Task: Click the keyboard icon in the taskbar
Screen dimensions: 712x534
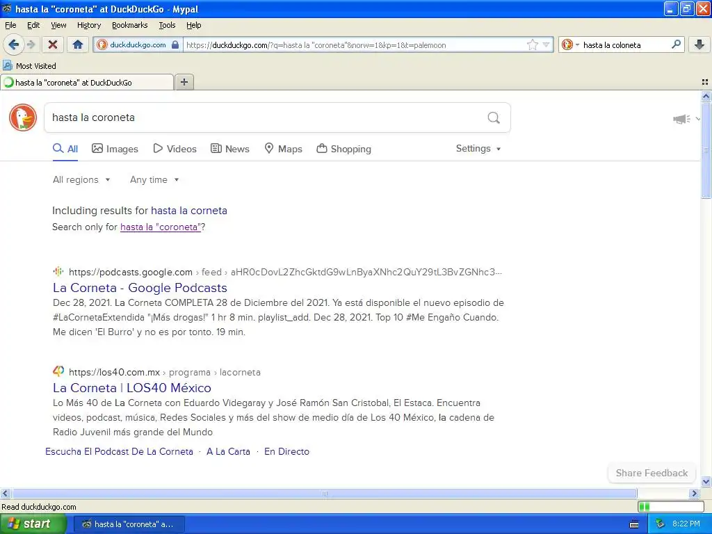Action: click(x=634, y=524)
